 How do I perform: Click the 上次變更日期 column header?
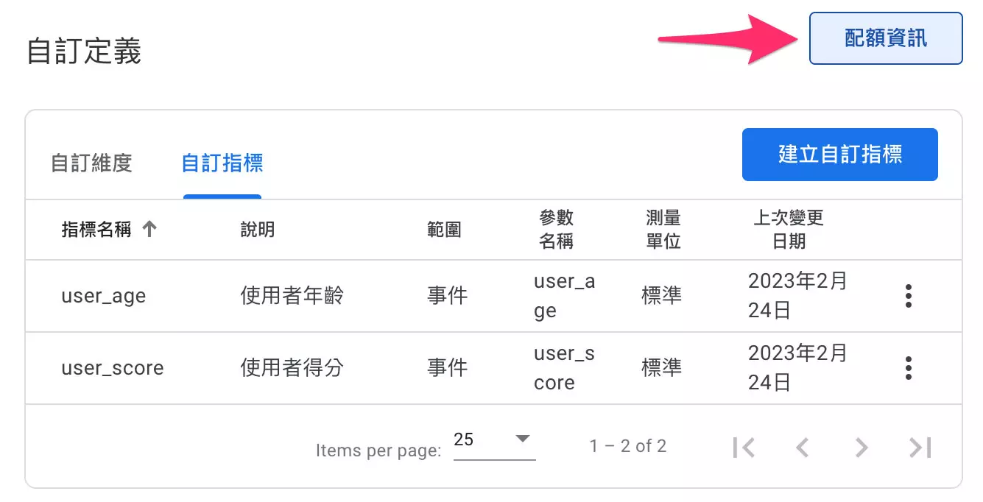click(x=788, y=230)
